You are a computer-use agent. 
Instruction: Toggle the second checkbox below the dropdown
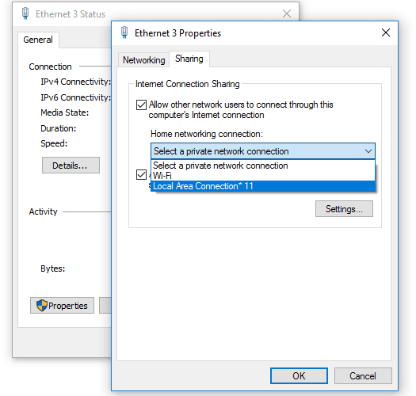point(141,175)
